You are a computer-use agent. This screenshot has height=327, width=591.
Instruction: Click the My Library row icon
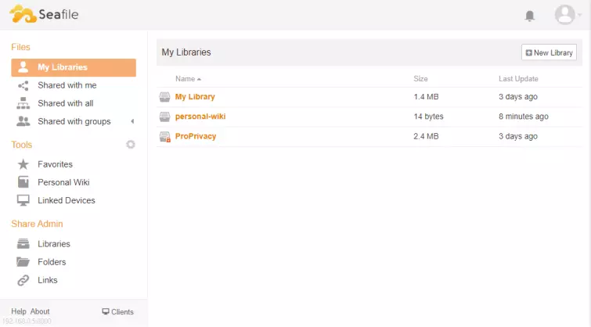tap(164, 97)
